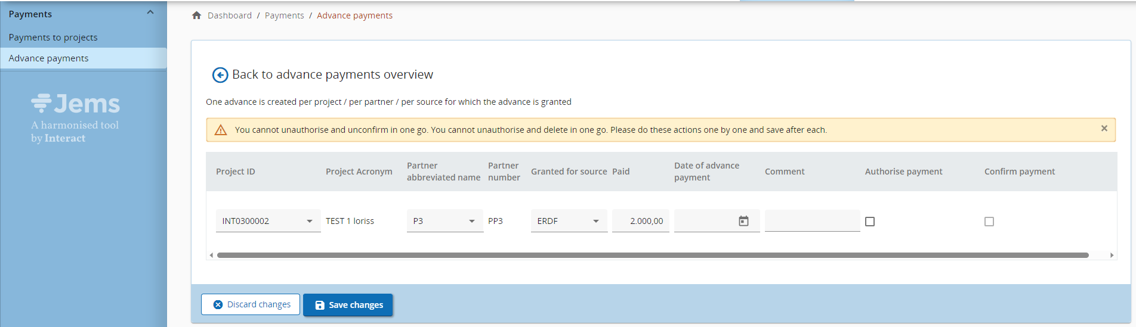1136x327 pixels.
Task: Click the warning triangle icon
Action: click(x=221, y=130)
